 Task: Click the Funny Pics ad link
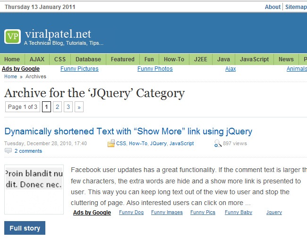[x=203, y=212]
